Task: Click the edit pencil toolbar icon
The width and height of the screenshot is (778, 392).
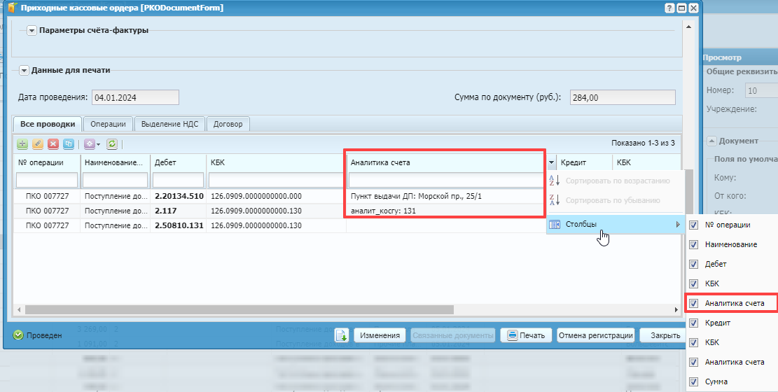Action: pos(38,143)
